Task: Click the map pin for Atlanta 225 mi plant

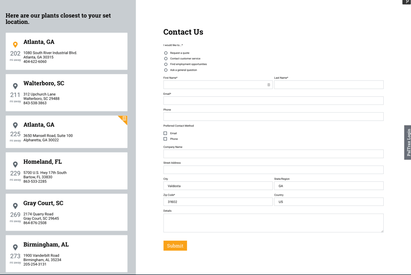Action: point(15,125)
